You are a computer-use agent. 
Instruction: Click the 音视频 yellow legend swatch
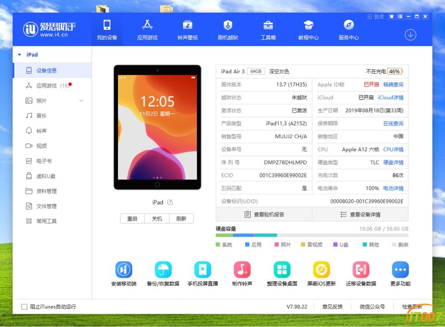pos(303,245)
